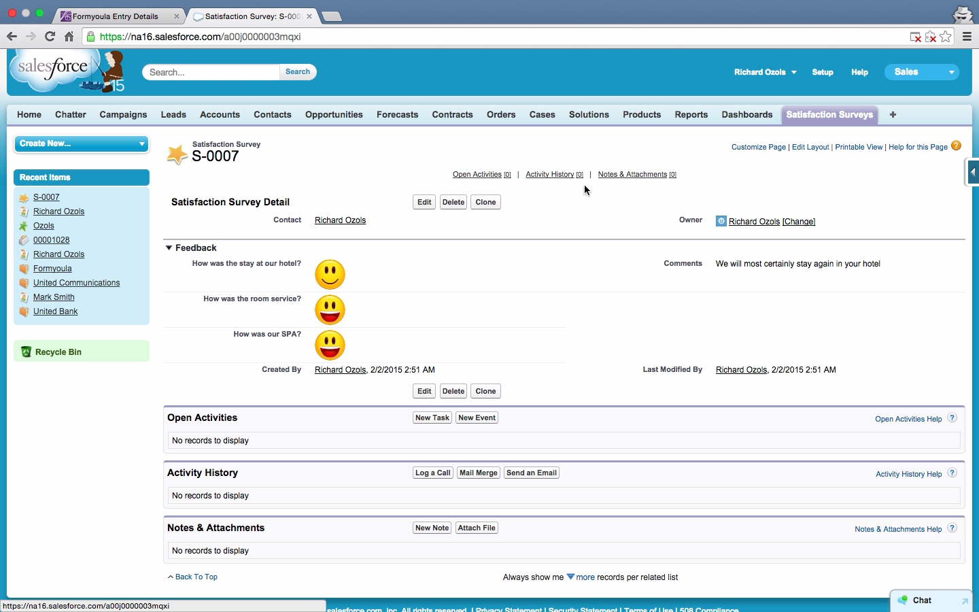Pop out the Chat window arrow

[964, 600]
